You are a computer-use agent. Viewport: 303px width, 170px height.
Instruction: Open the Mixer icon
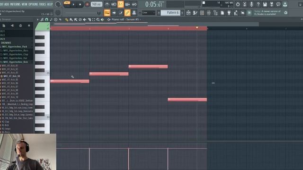tap(209, 13)
